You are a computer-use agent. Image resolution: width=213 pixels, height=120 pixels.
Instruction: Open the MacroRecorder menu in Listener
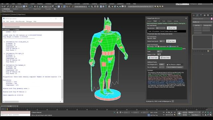click(20, 21)
